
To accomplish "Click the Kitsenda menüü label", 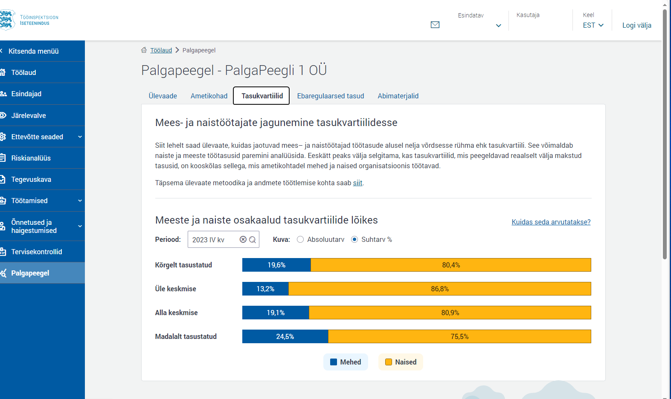I will [x=34, y=51].
